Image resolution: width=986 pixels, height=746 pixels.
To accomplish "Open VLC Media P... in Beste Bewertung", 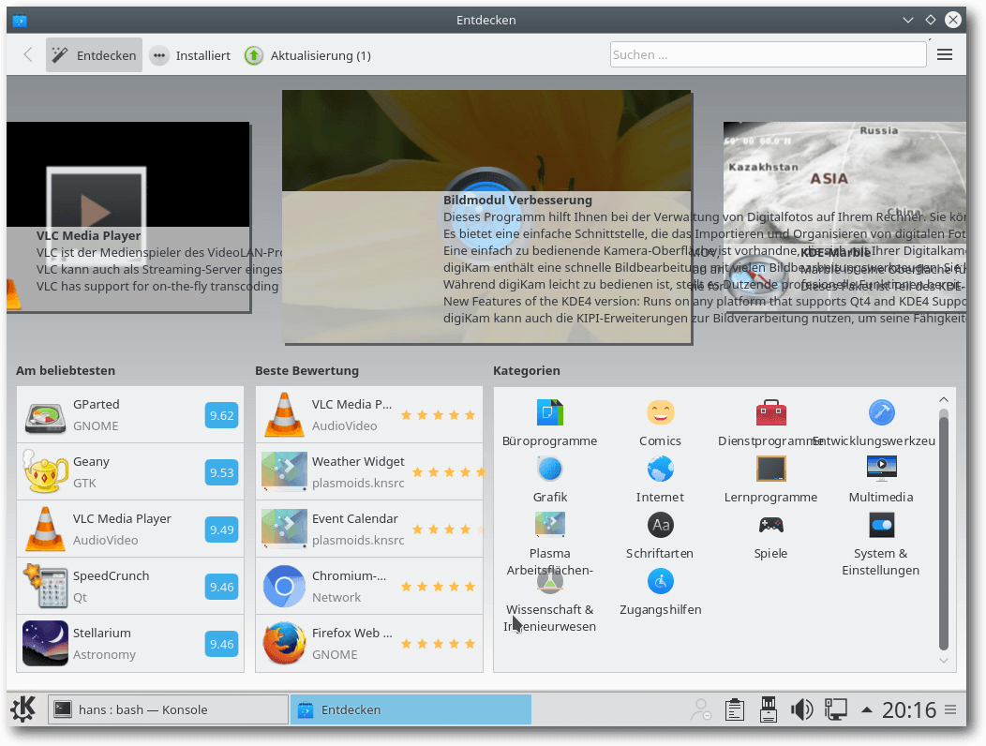I will point(369,414).
